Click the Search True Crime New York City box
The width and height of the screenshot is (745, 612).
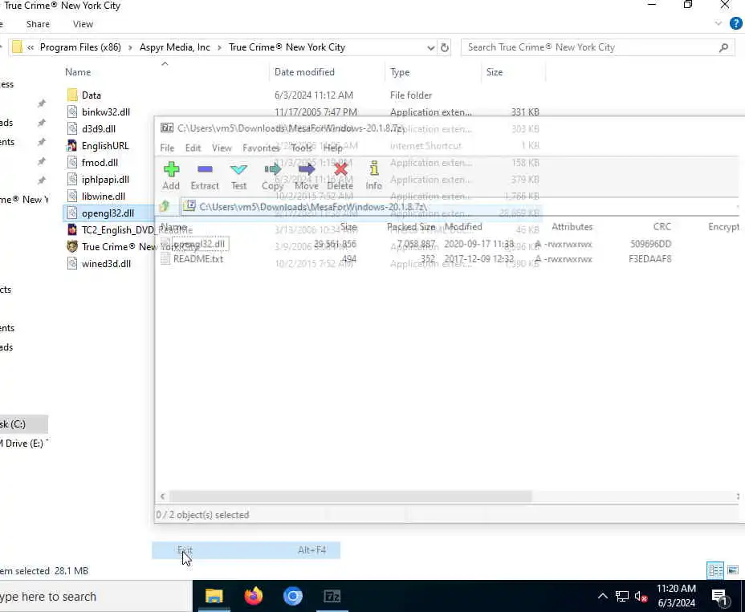pos(596,47)
